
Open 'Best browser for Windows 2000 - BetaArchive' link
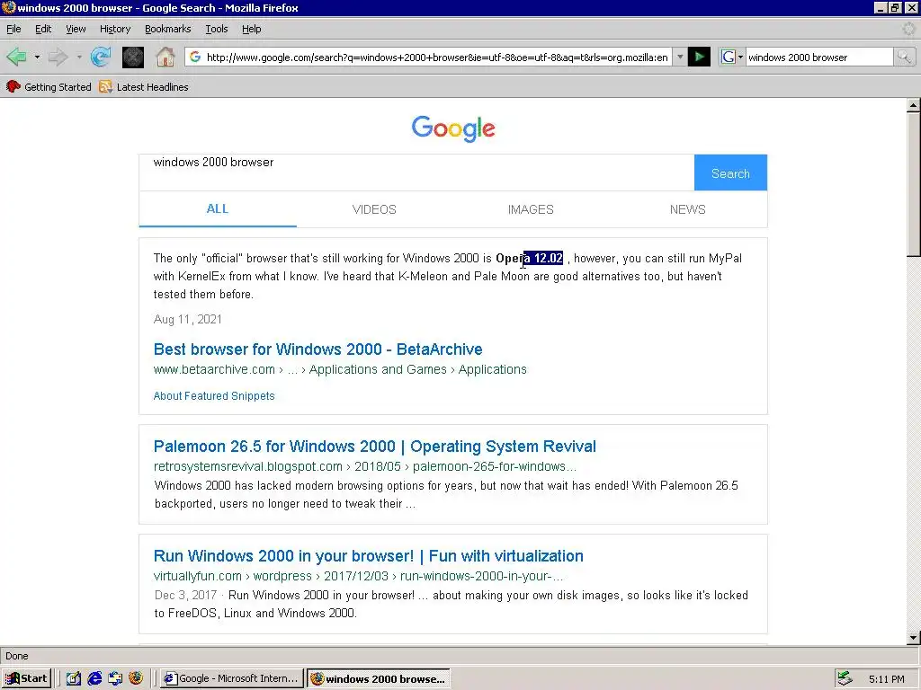pos(317,349)
